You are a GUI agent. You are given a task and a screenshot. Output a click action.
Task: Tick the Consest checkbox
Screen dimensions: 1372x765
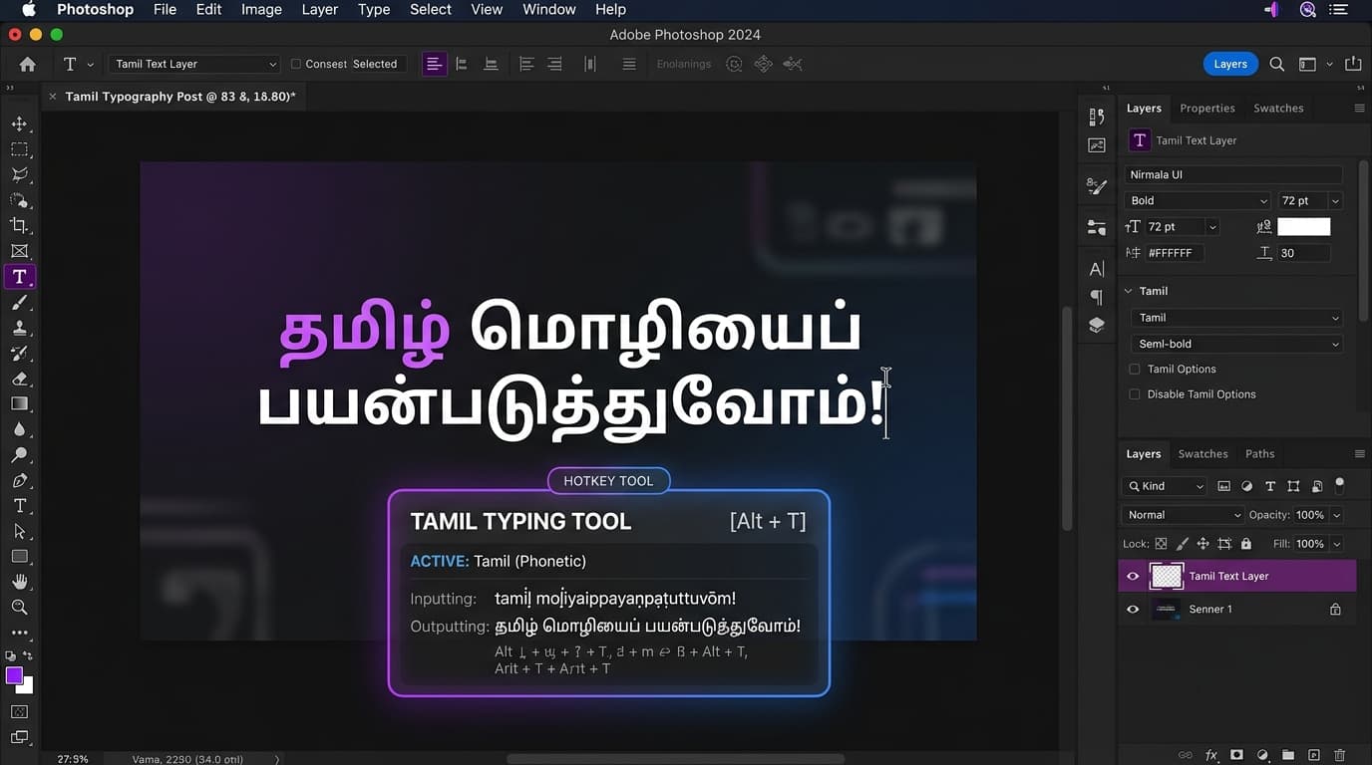tap(295, 64)
